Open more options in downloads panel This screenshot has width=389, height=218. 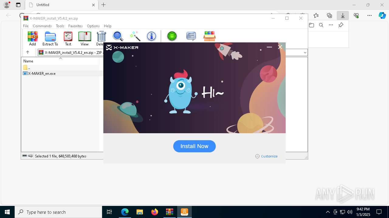point(331,25)
